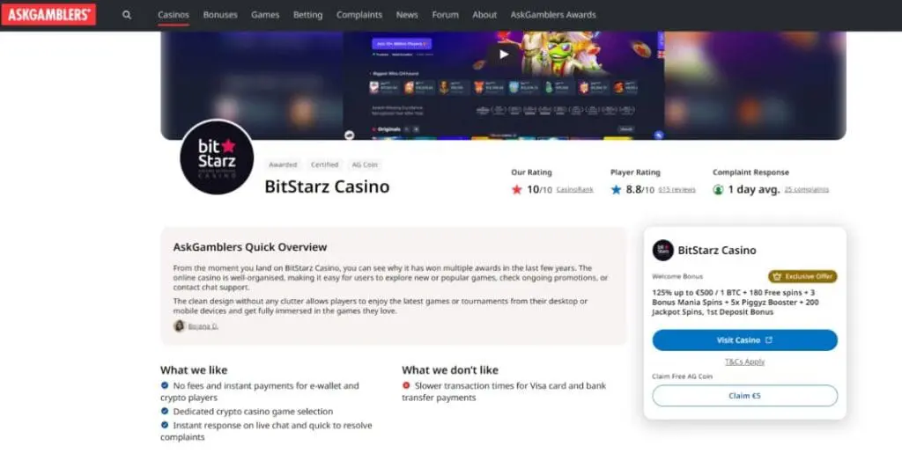Click the author avatar of Bojana D.
Screen dimensions: 902x453
pos(179,326)
